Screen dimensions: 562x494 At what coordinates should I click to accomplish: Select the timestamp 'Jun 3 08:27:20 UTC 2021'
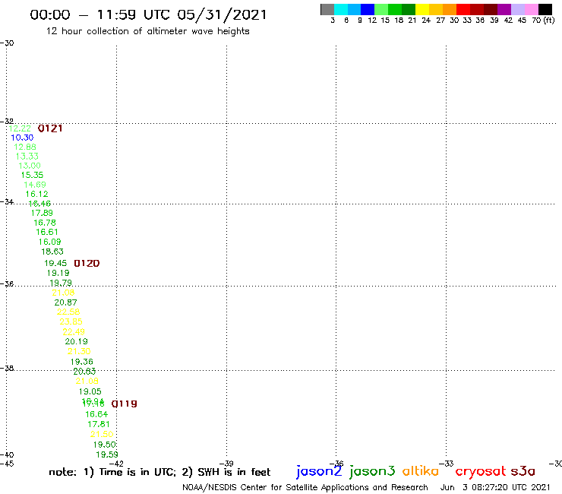point(495,488)
